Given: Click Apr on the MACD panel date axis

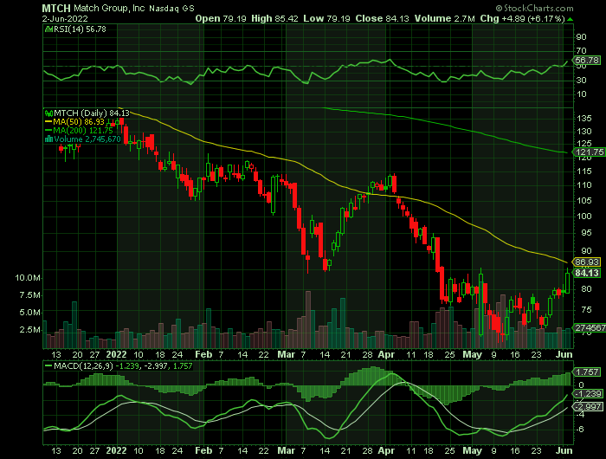Looking at the screenshot, I should pos(386,451).
